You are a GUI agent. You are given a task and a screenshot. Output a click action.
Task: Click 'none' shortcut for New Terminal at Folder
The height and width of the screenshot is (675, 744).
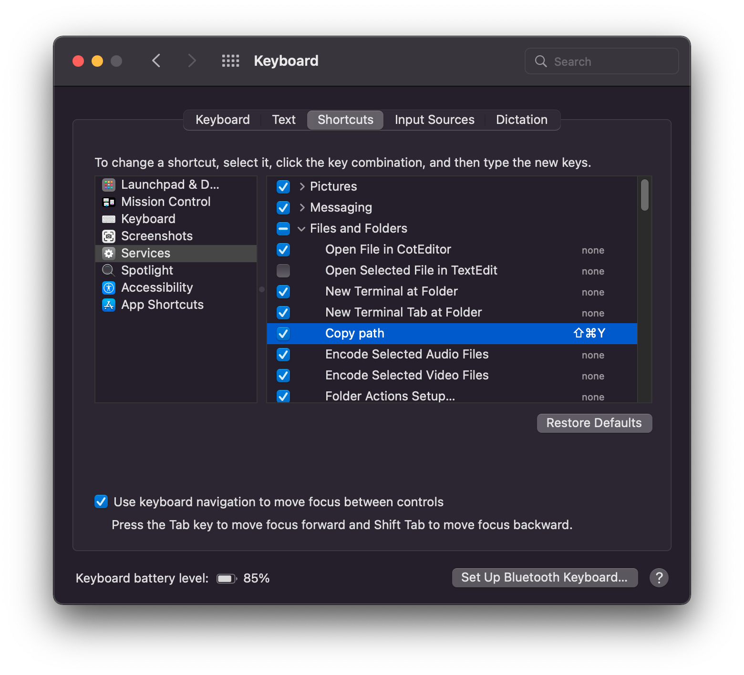pos(593,293)
